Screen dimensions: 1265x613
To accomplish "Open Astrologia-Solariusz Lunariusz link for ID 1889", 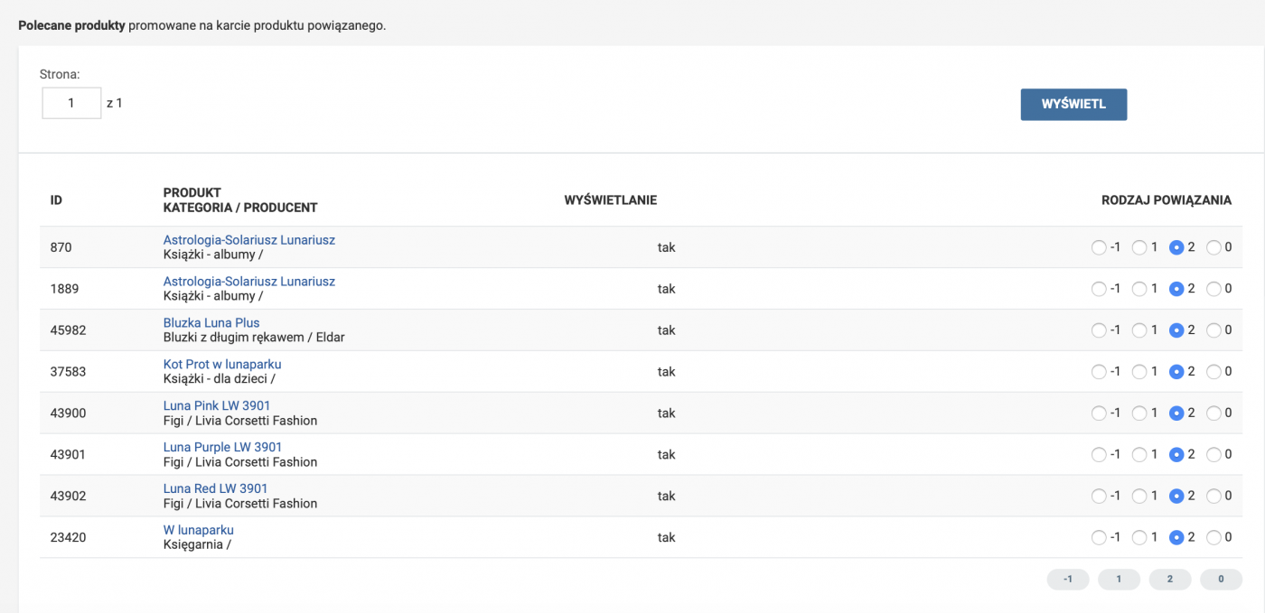I will point(248,282).
